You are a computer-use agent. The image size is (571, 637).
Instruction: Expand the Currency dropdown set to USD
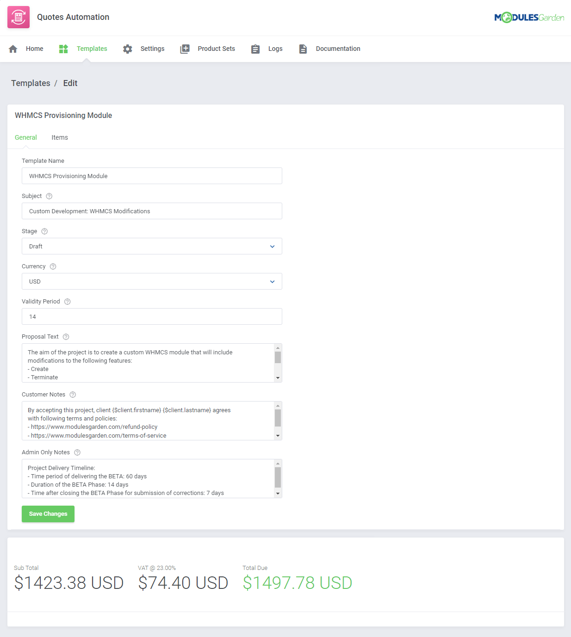click(152, 281)
